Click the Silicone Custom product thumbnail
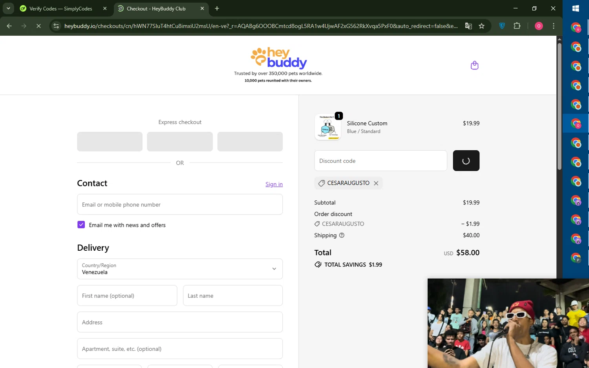The height and width of the screenshot is (368, 589). click(327, 127)
